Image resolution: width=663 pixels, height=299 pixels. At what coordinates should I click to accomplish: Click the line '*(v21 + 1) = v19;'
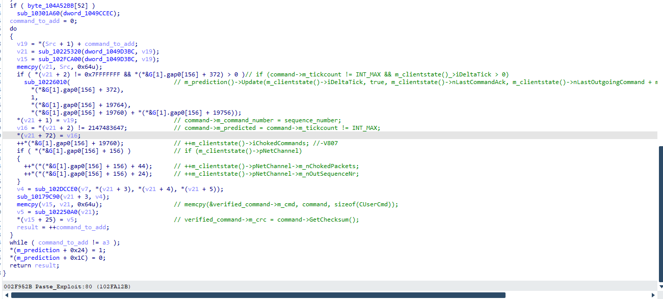(x=47, y=120)
